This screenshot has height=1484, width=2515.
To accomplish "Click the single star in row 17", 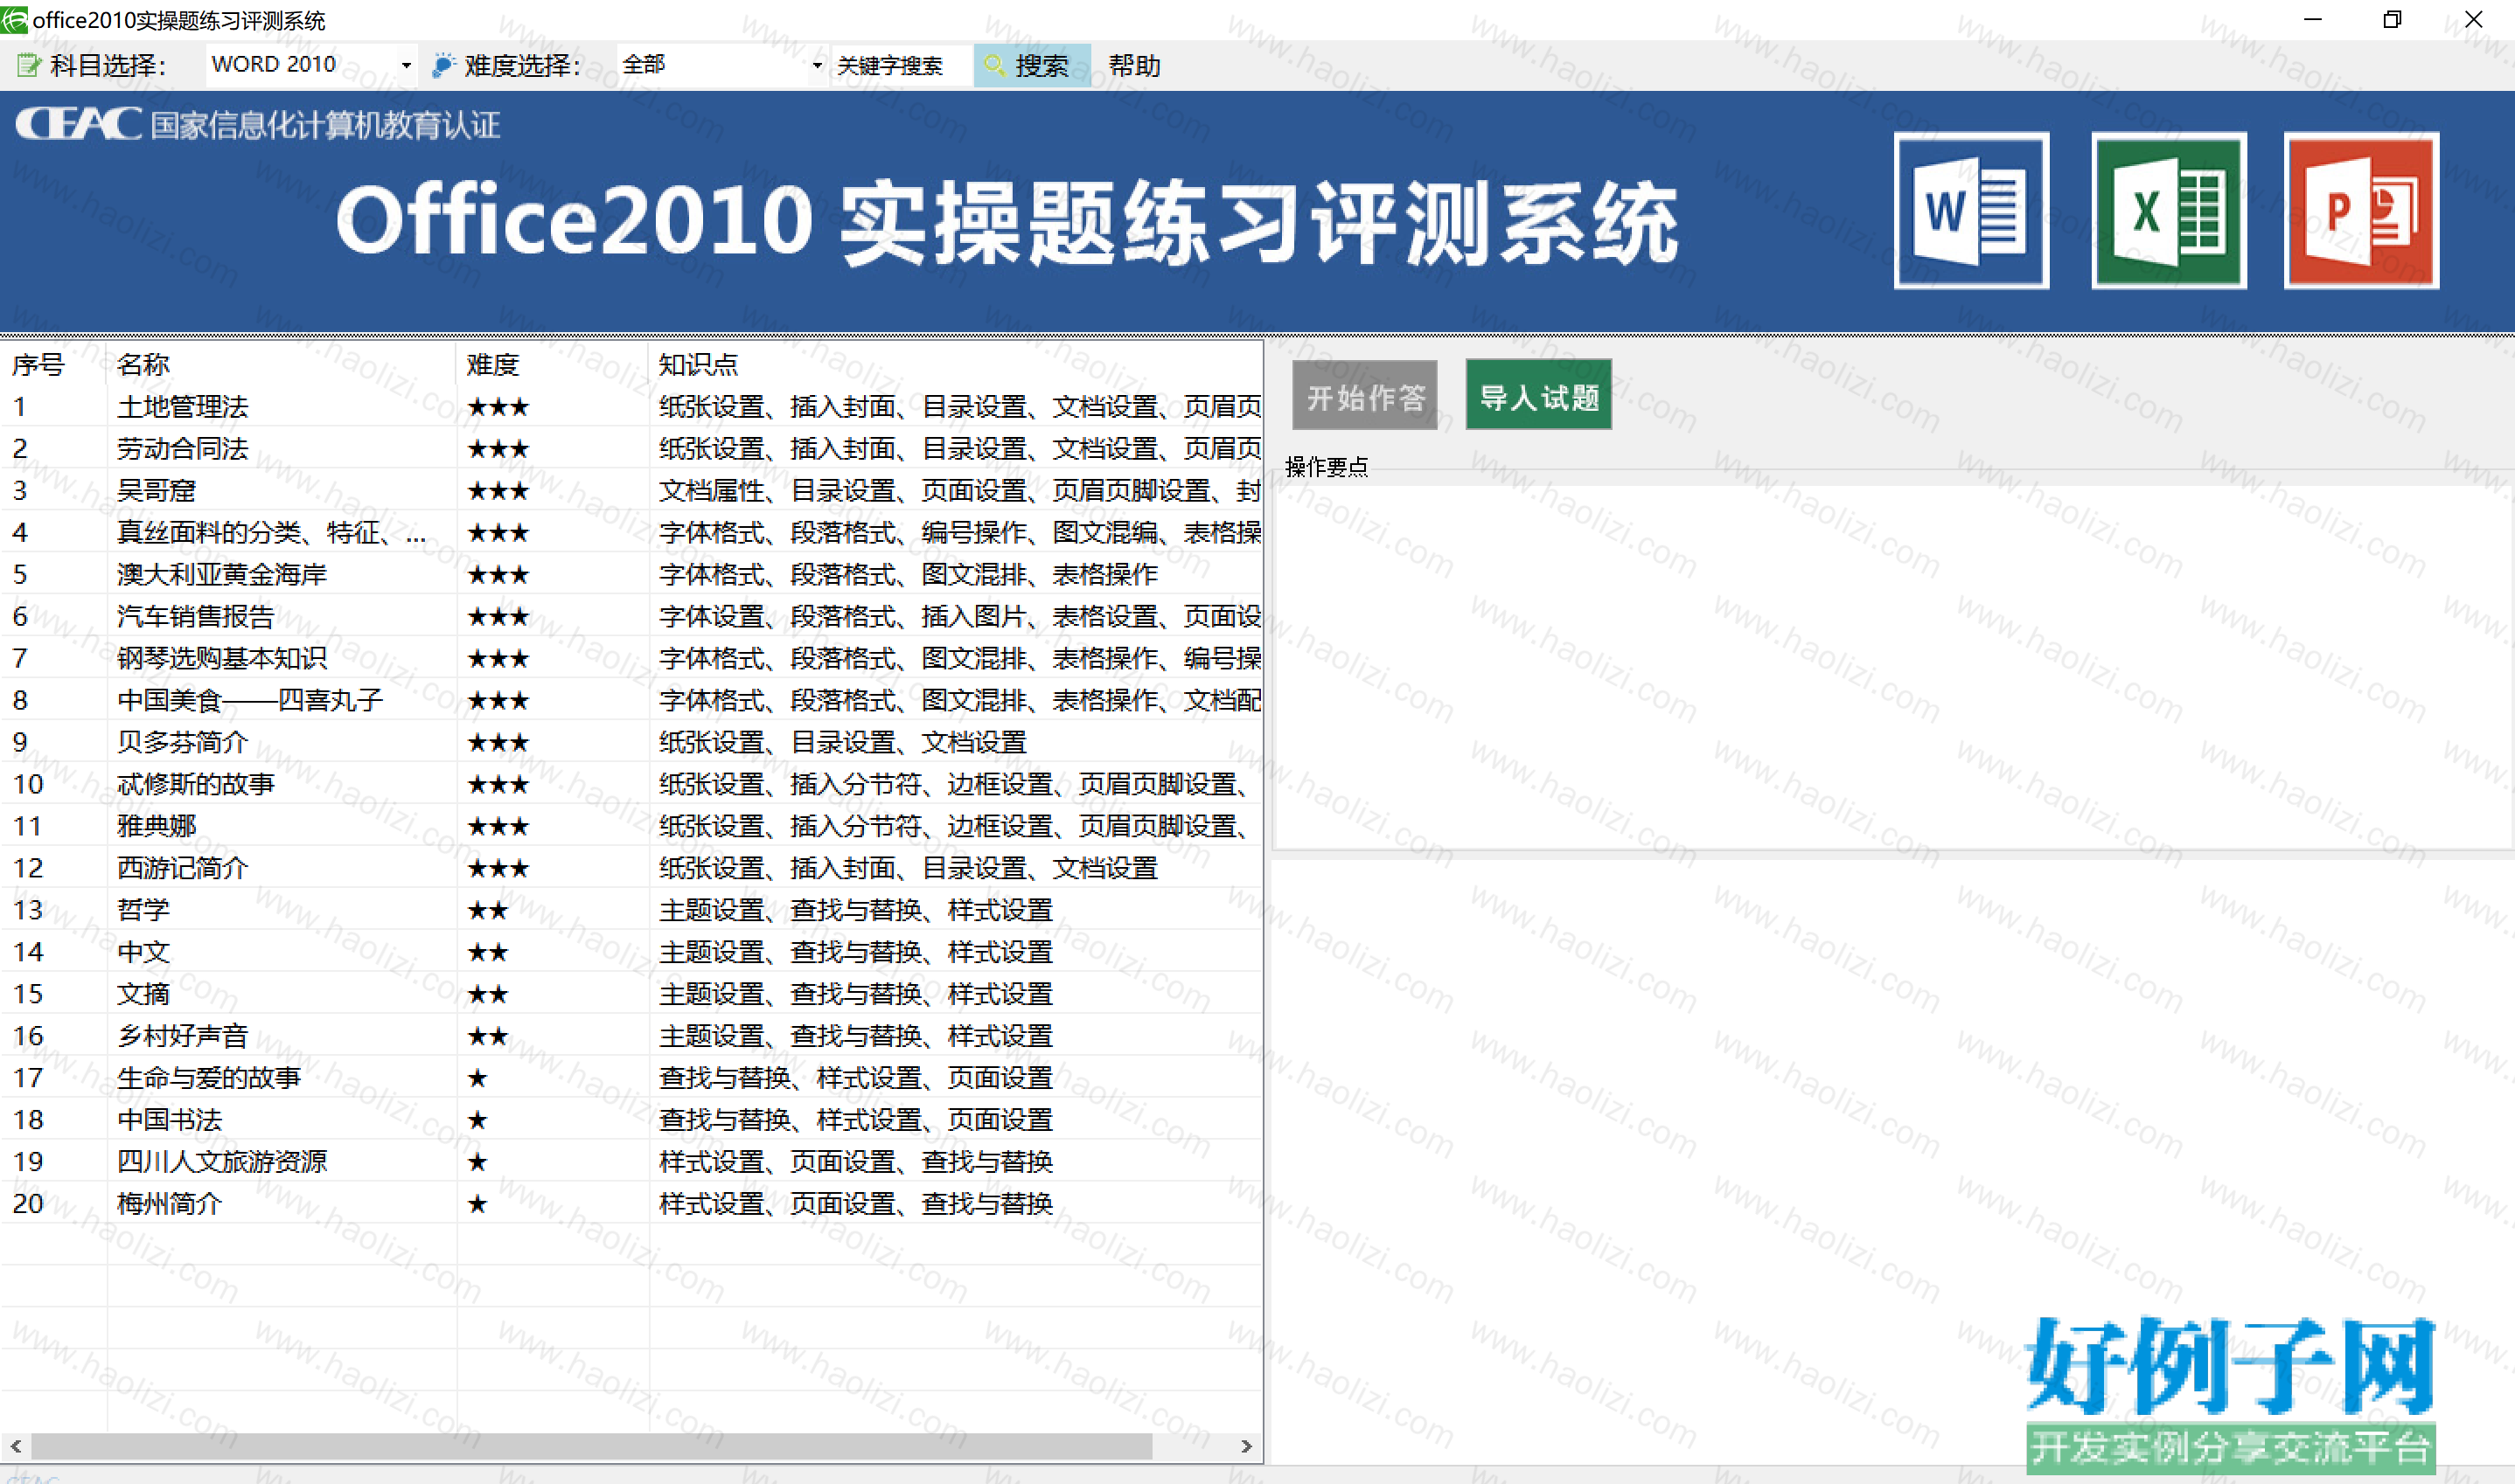I will tap(478, 1079).
